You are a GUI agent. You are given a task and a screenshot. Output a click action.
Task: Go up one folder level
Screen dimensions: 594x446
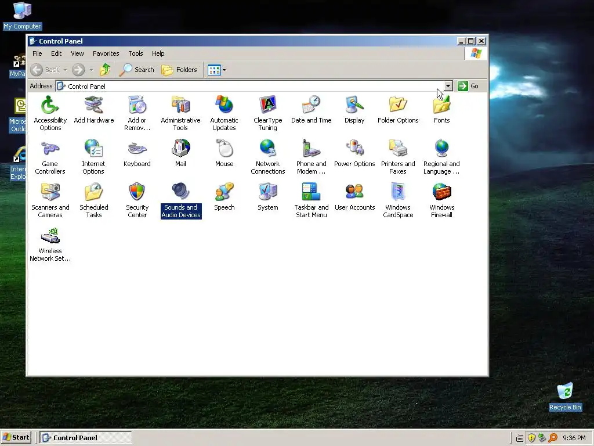[x=105, y=70]
